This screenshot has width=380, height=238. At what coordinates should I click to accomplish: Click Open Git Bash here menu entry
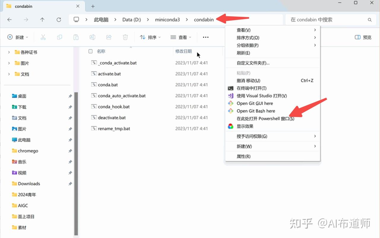pyautogui.click(x=255, y=111)
